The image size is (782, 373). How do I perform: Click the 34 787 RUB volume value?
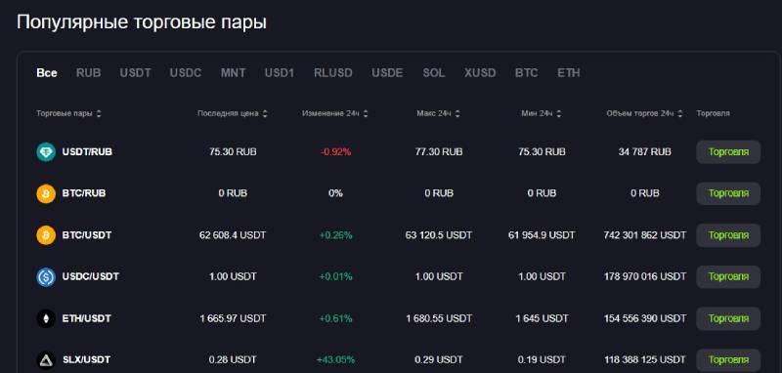(x=645, y=152)
